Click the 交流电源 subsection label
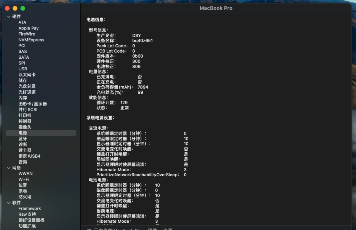Screen dimensions: 356x230 click(98, 128)
